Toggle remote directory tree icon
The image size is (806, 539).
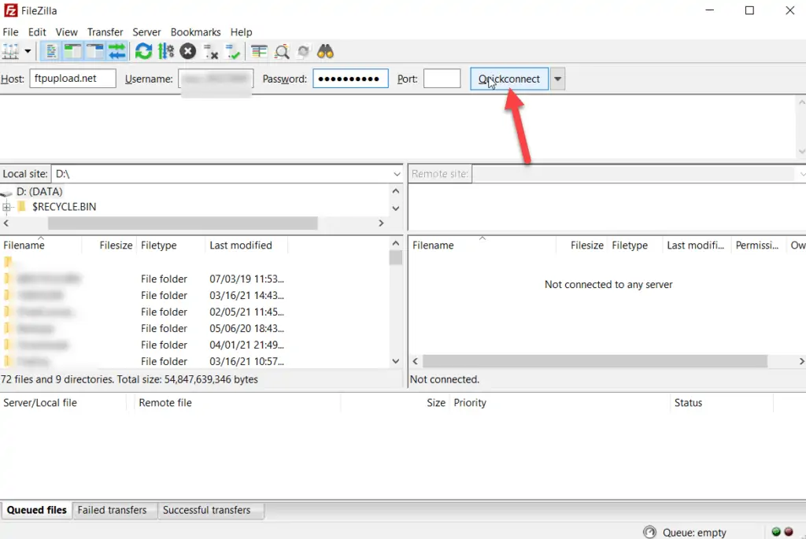click(x=95, y=51)
